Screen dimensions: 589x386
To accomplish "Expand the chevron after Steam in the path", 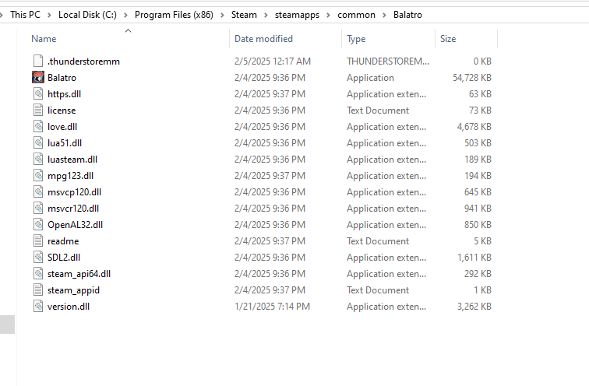I will [x=266, y=15].
